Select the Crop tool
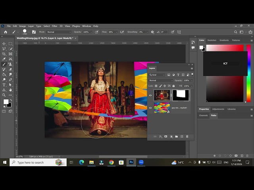Screen dimensions: 254x190 click(x=4, y=54)
